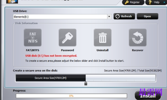Click the 'USB Drive:' label

(x=20, y=11)
